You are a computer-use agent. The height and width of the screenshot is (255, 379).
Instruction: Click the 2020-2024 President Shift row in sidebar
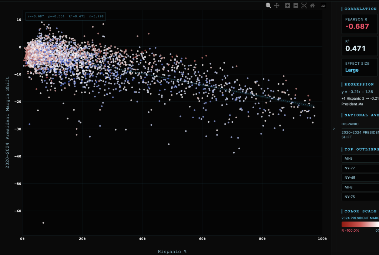click(360, 135)
